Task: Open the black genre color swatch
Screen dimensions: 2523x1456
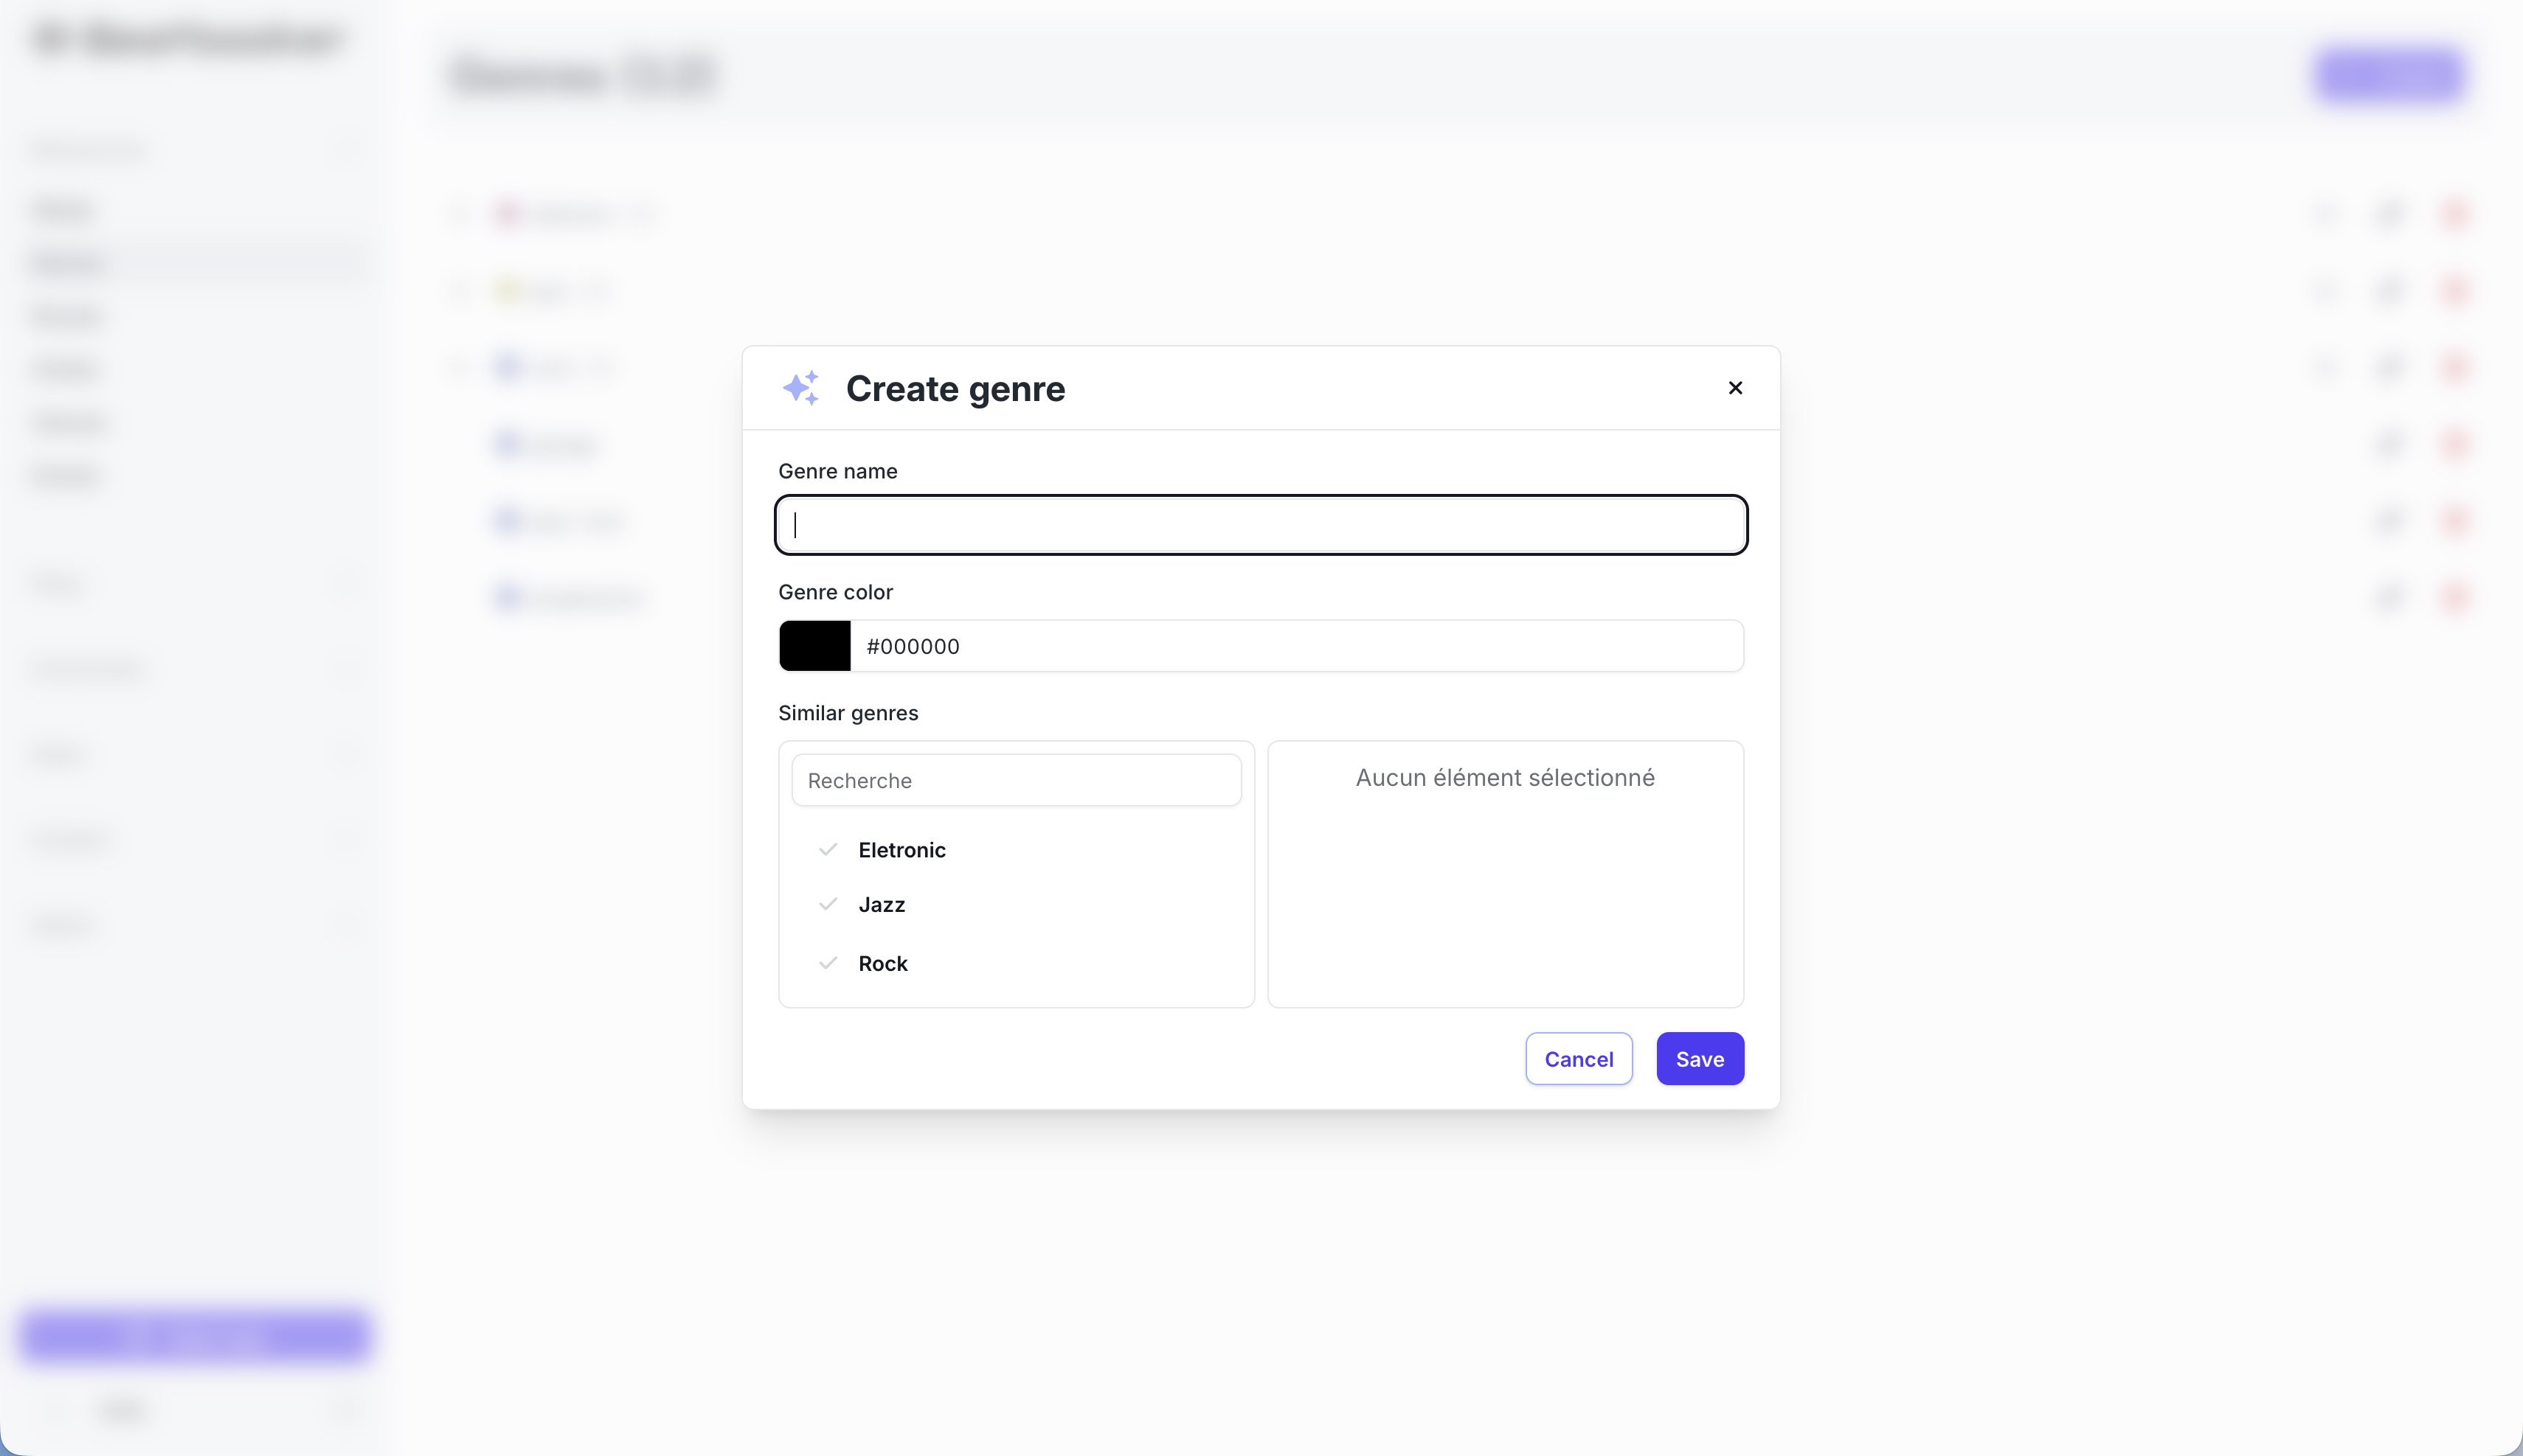Action: 814,646
